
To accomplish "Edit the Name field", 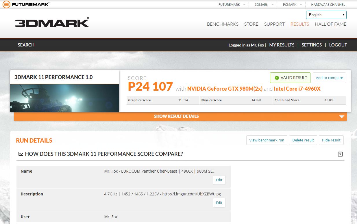I will (x=219, y=180).
